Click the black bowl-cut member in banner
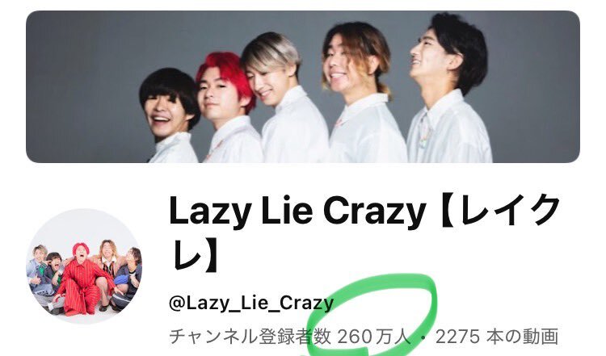This screenshot has width=606, height=356. tap(169, 115)
